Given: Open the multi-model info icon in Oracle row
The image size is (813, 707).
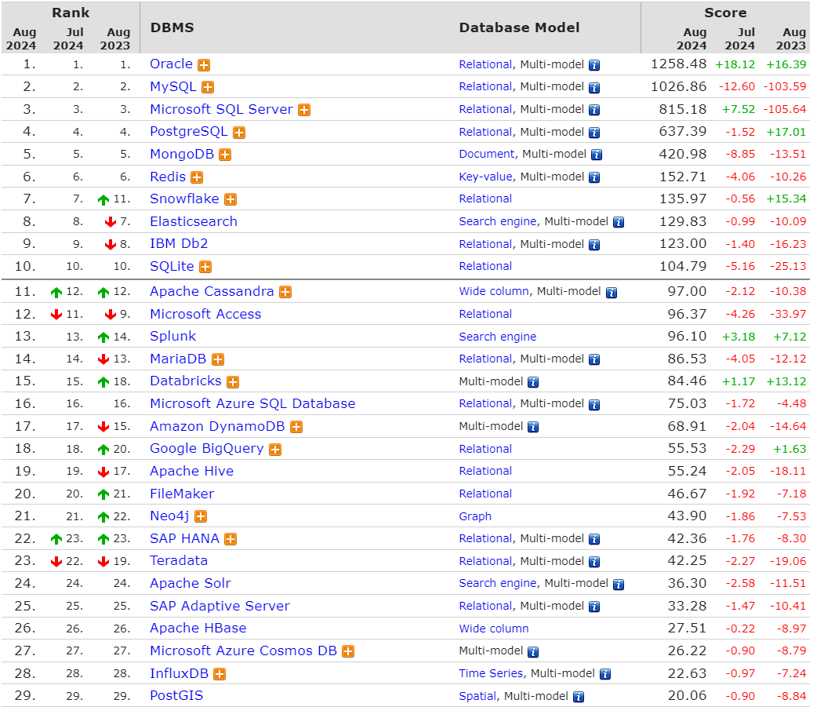Looking at the screenshot, I should [594, 65].
